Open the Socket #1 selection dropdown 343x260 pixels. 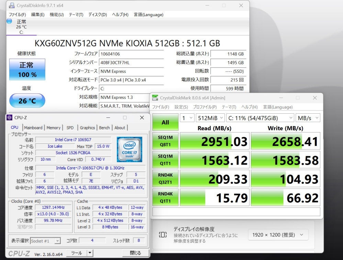[x=45, y=241]
